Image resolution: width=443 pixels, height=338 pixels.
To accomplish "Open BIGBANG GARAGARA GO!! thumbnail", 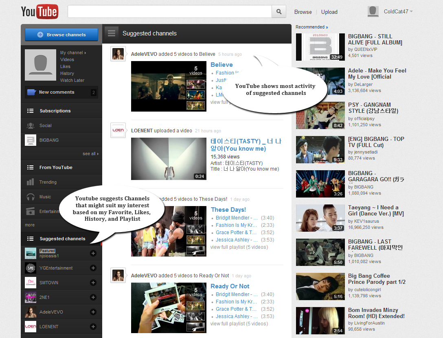I will [320, 184].
